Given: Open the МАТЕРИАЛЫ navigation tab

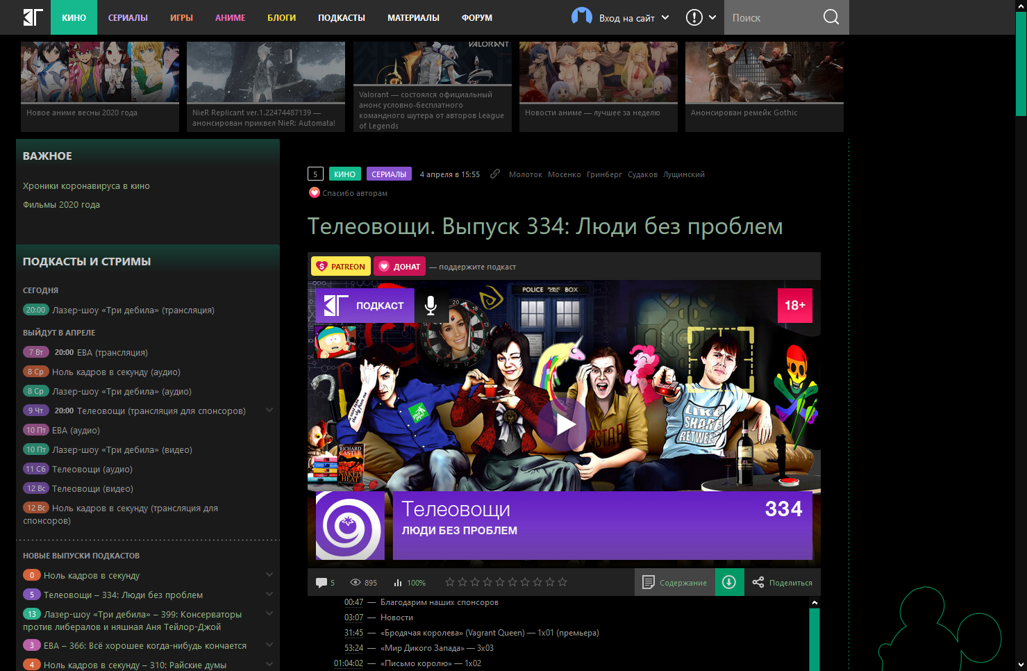Looking at the screenshot, I should [413, 17].
